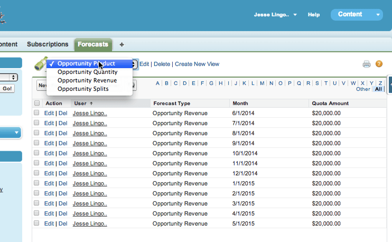
Task: Click the Help link in the header
Action: pyautogui.click(x=314, y=15)
